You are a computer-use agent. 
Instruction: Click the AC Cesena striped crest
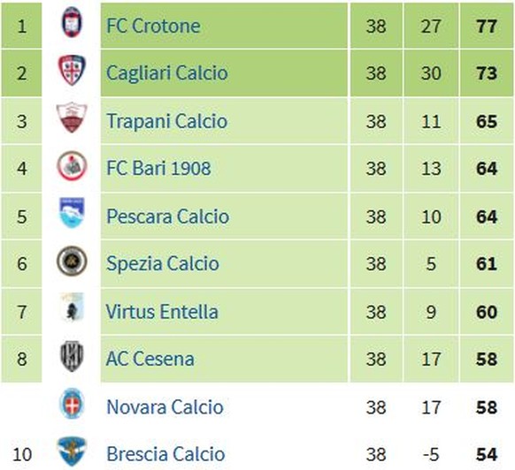(72, 356)
